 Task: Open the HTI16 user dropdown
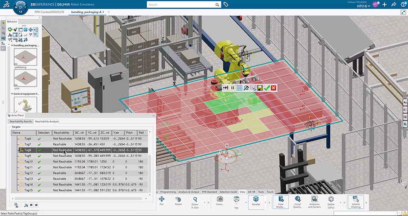364,6
